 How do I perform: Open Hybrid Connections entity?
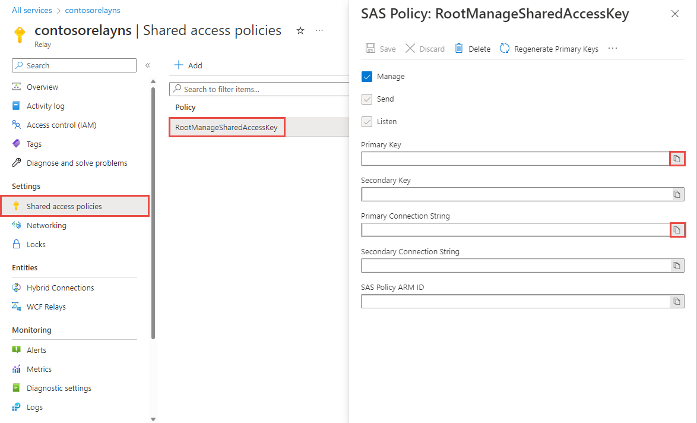tap(61, 288)
